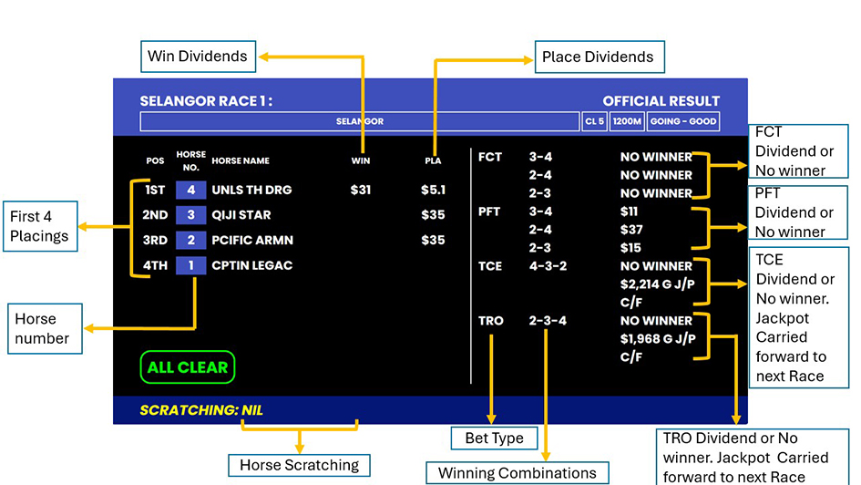Click the FCT 3-4 combination
The height and width of the screenshot is (485, 861).
coord(540,157)
